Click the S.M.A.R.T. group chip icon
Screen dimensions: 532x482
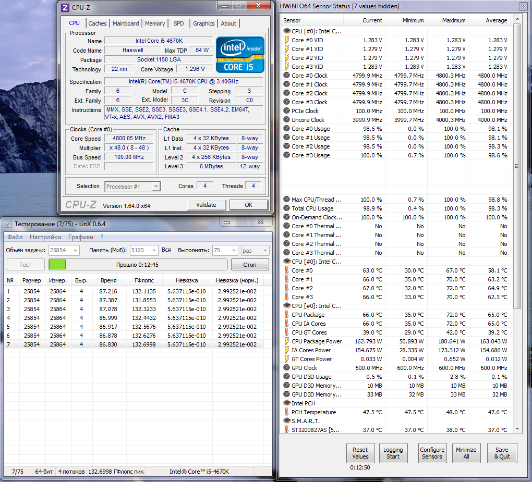coord(287,421)
